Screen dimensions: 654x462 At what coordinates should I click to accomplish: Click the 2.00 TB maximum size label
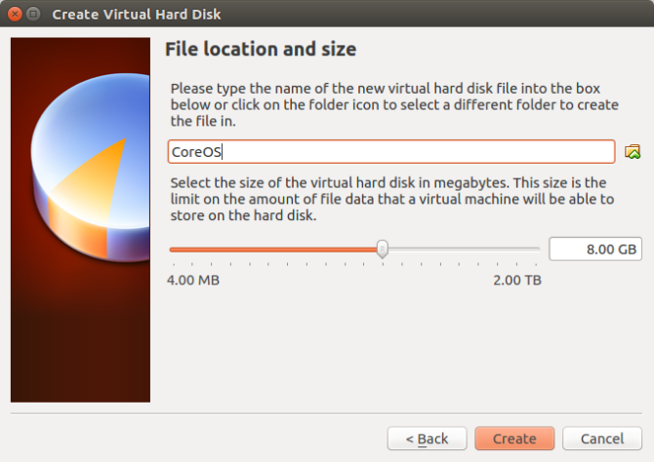[x=515, y=281]
